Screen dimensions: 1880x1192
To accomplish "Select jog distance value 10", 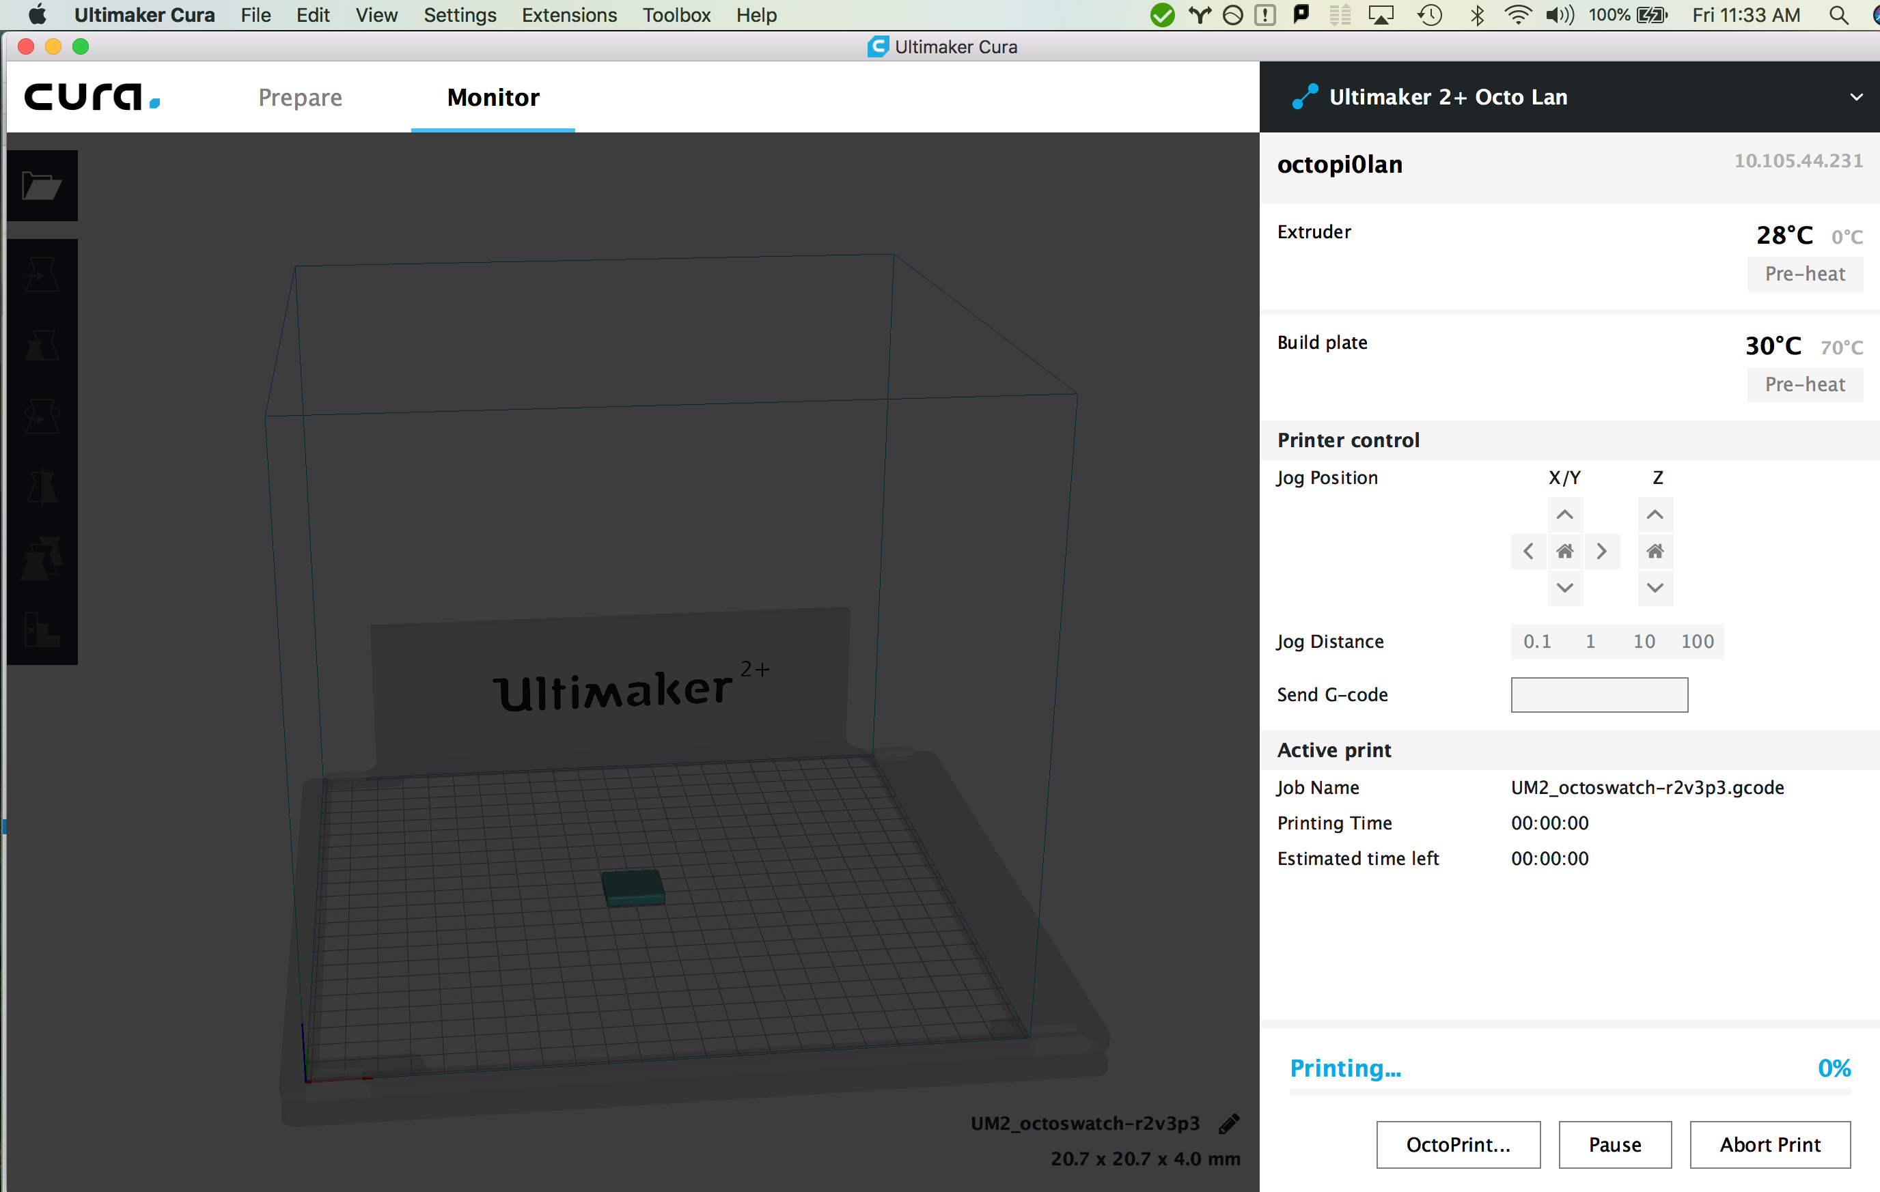I will pos(1642,641).
